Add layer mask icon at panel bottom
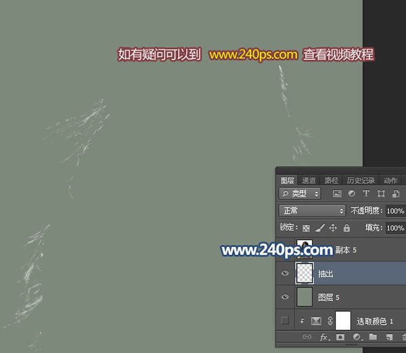This screenshot has width=406, height=353. click(x=340, y=337)
